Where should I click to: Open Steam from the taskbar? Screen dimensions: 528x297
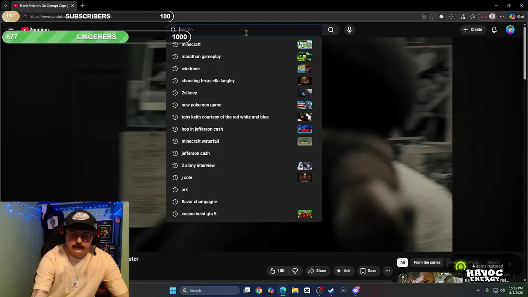click(331, 290)
